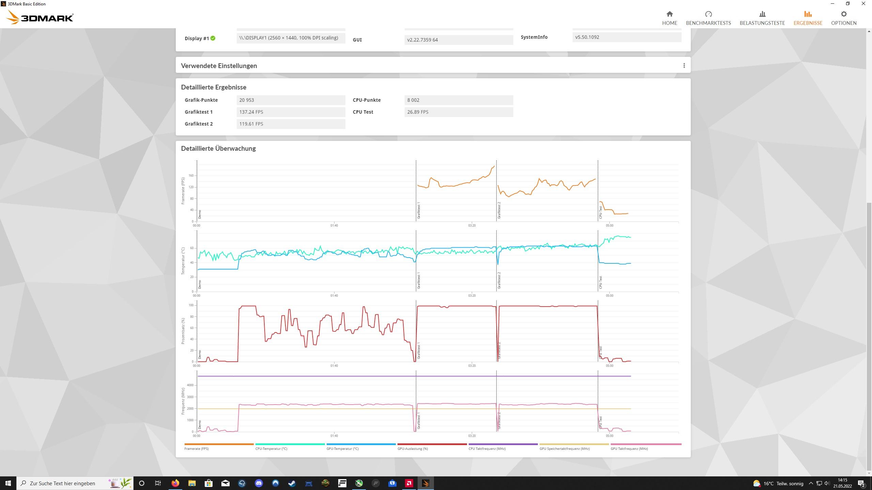This screenshot has height=490, width=872.
Task: Open the green lightning orb app on taskbar
Action: (359, 483)
